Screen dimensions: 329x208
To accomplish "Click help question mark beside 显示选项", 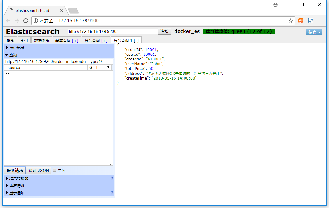I will click(112, 193).
